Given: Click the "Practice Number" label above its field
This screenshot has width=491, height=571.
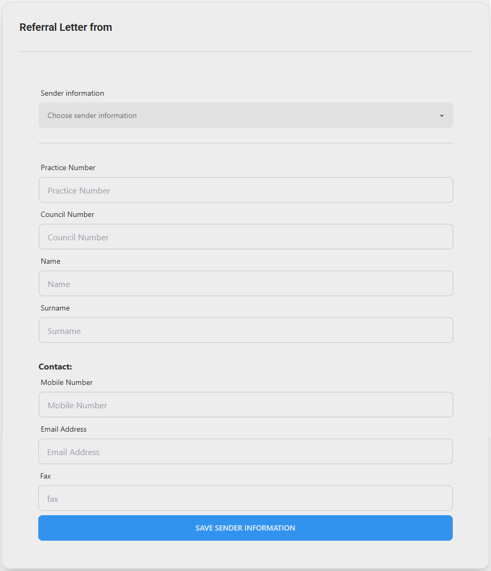Looking at the screenshot, I should (68, 167).
